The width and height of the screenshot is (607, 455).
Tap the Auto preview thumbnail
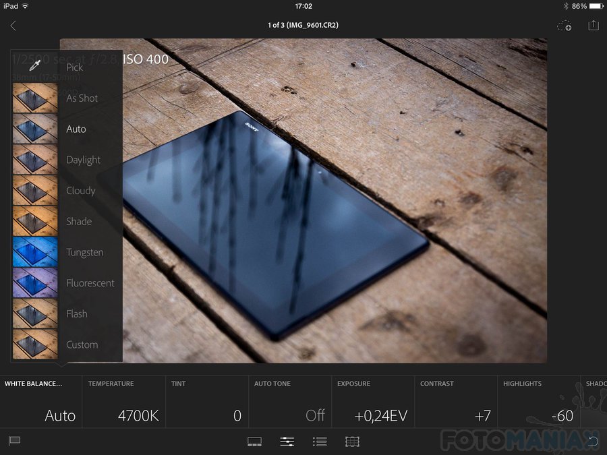35,129
